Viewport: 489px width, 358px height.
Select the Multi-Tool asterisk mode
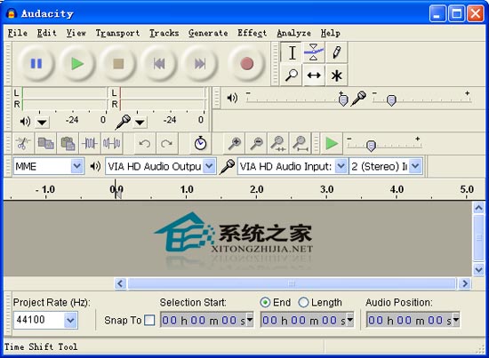(336, 76)
